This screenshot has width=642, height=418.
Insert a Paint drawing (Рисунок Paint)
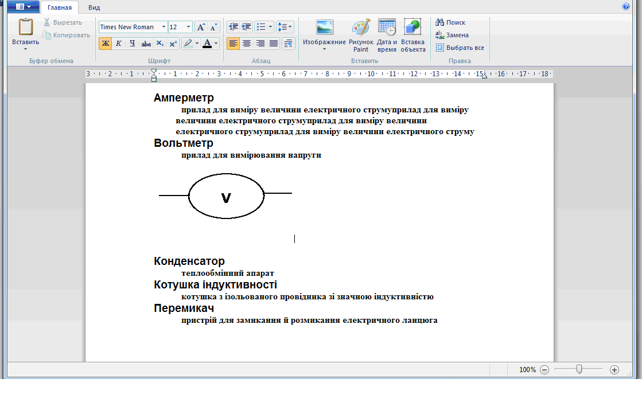[361, 36]
